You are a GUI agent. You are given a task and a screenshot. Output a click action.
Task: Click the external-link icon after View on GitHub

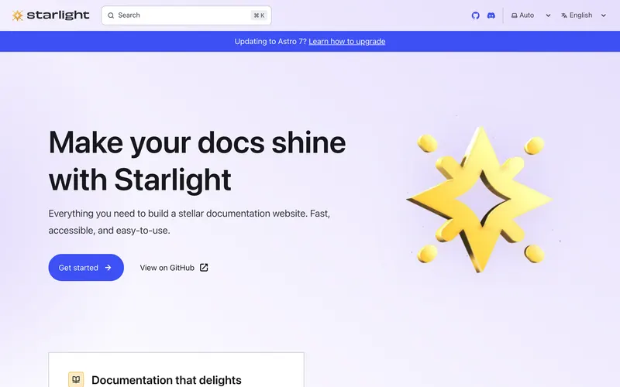[x=204, y=267]
